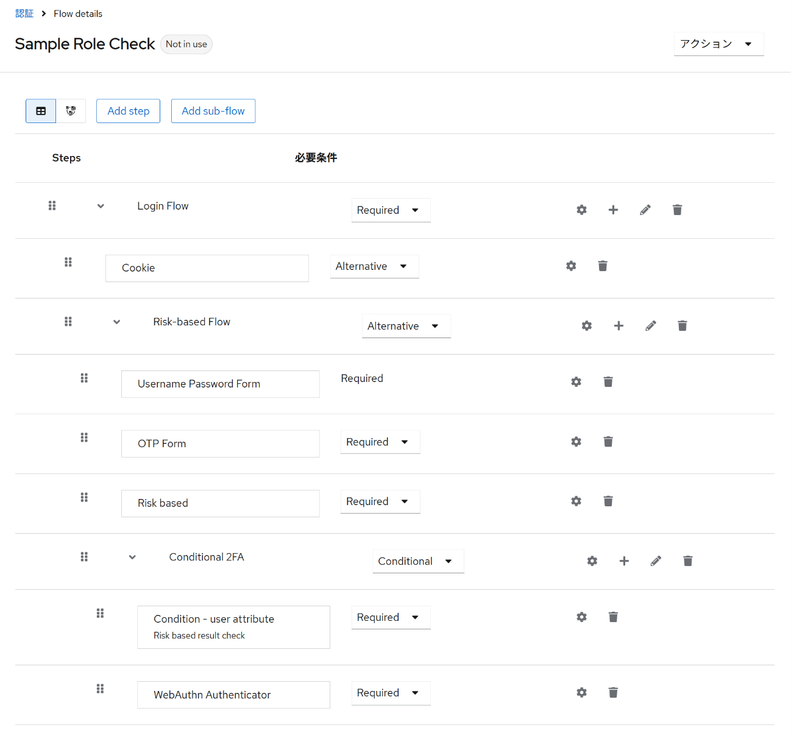Open requirement dropdown for OTP Form
The width and height of the screenshot is (791, 736).
(380, 442)
